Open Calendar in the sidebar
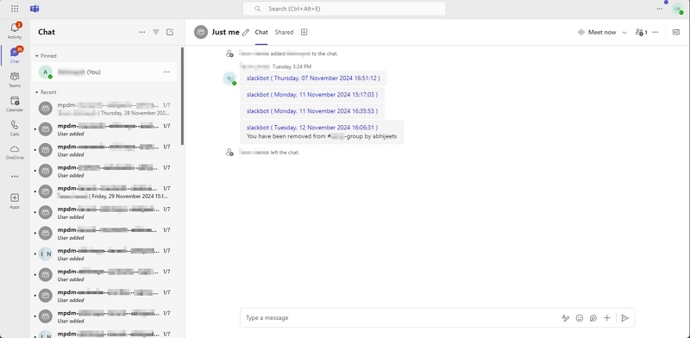The height and width of the screenshot is (338, 690). (x=15, y=103)
